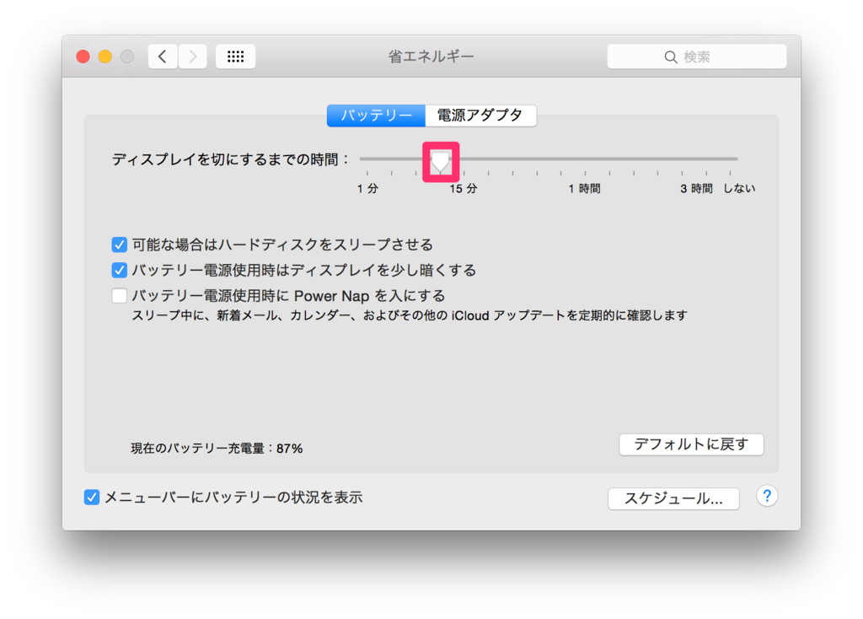Click the 15 分 slider label
The width and height of the screenshot is (863, 619).
point(464,189)
